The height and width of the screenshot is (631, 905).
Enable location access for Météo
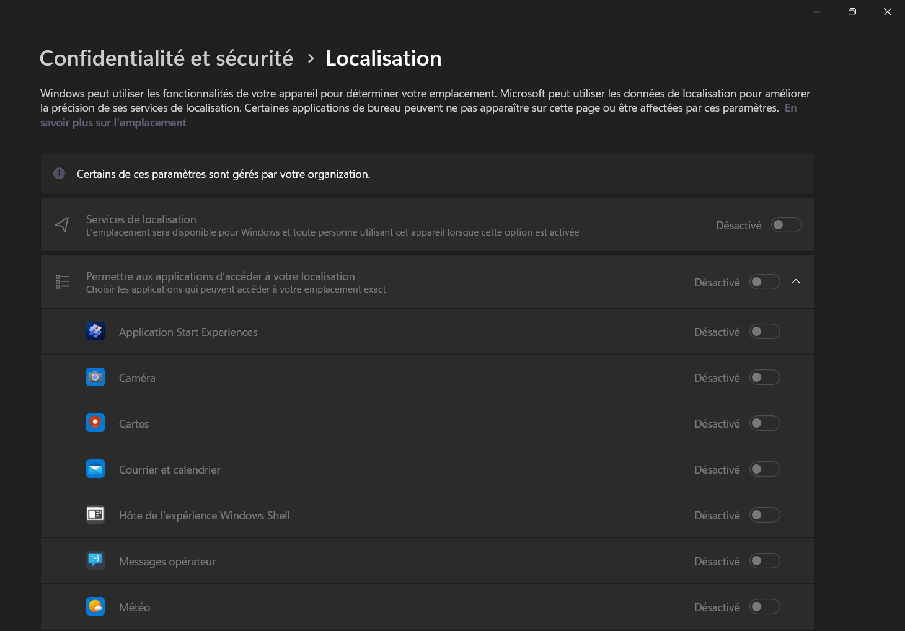[x=764, y=606]
